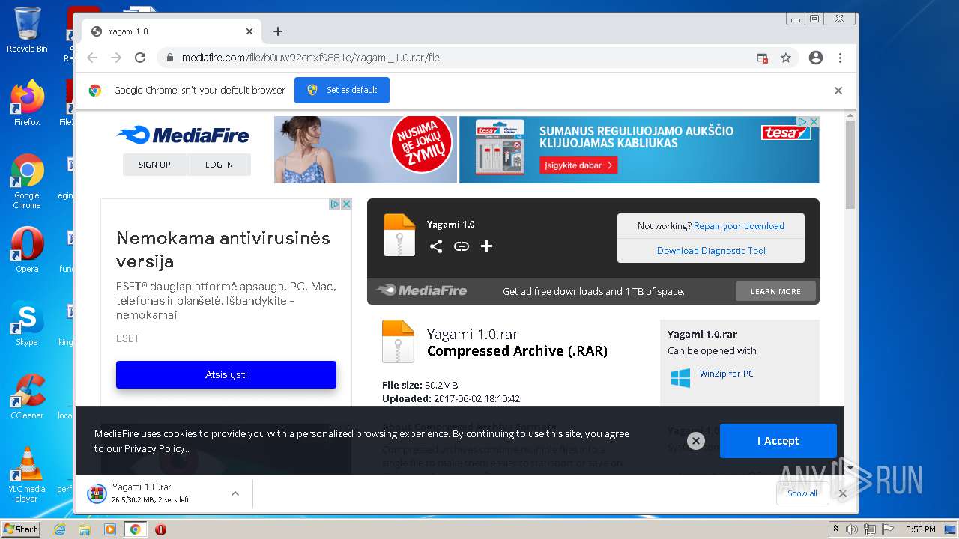The image size is (959, 539).
Task: Set Chrome as default browser
Action: point(342,90)
